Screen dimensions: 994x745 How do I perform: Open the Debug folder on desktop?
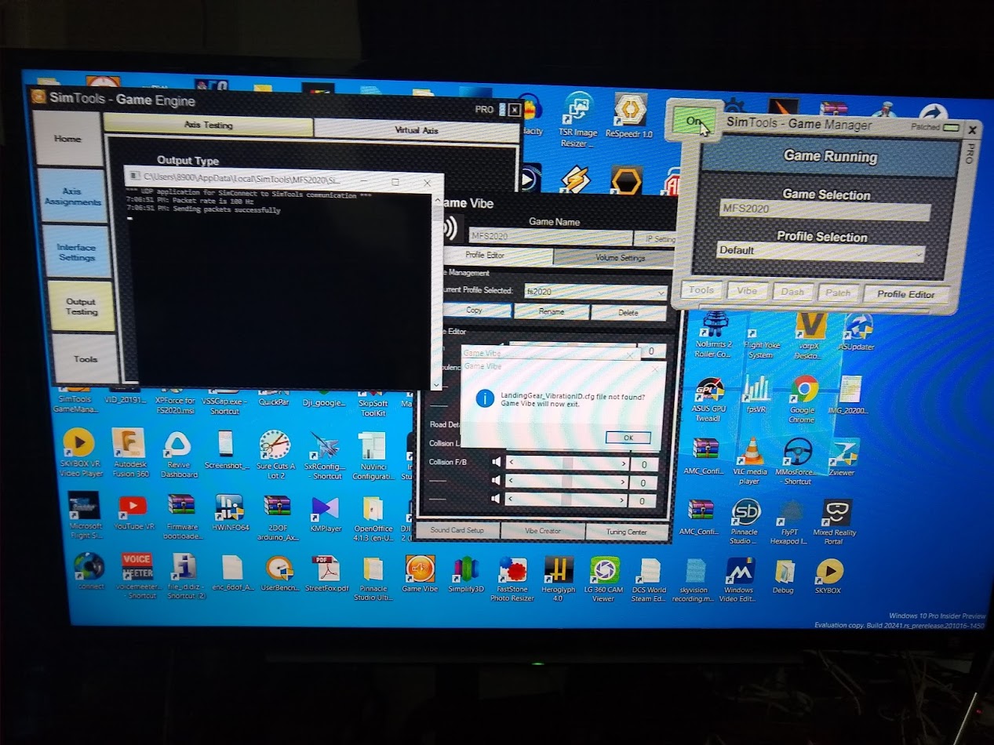tap(784, 576)
